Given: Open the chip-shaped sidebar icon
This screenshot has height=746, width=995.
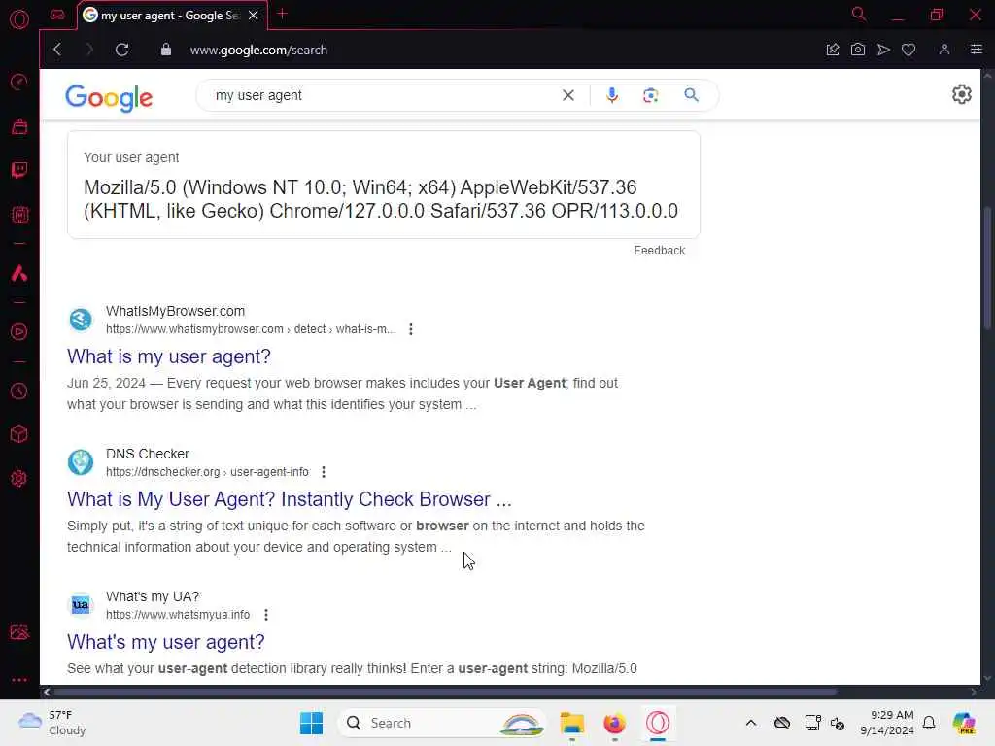Looking at the screenshot, I should 19,215.
